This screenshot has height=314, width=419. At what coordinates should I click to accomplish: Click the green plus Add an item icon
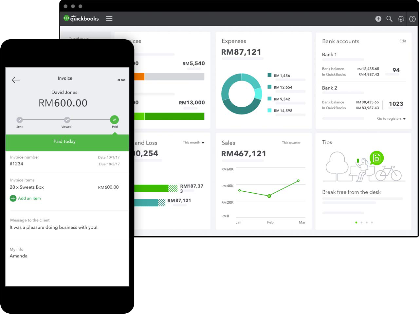13,198
